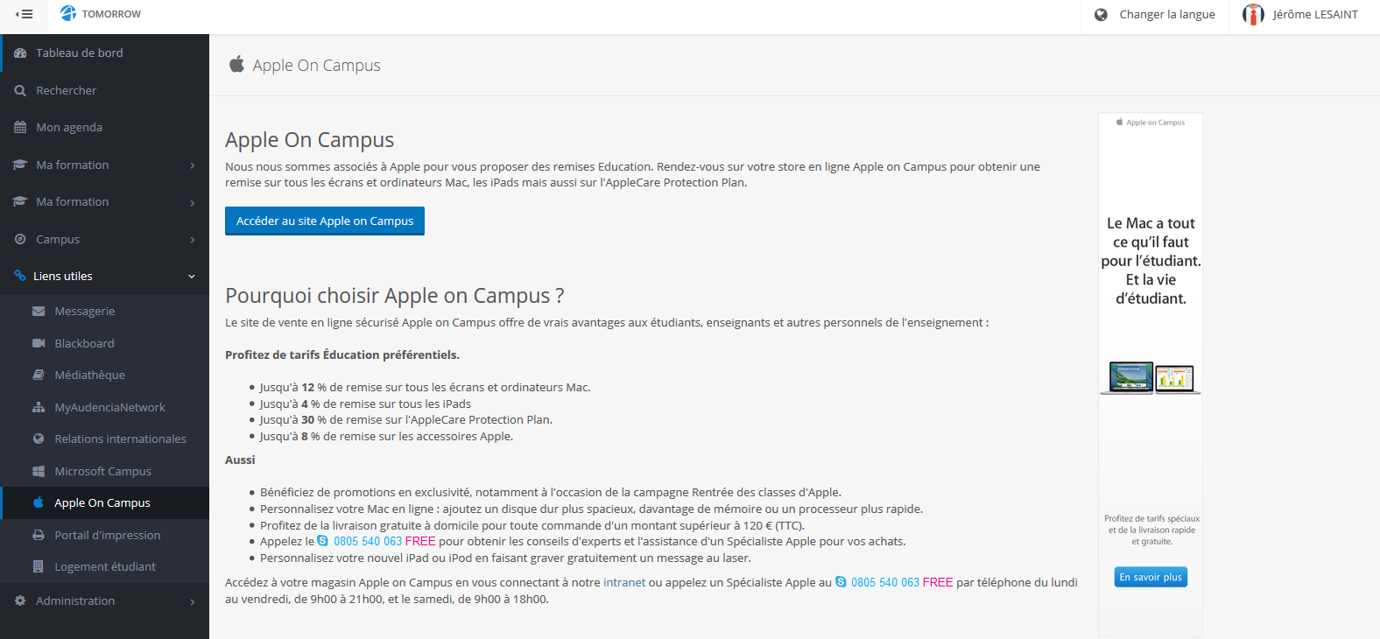Click the En savoir plus button
The width and height of the screenshot is (1380, 639).
click(x=1151, y=577)
